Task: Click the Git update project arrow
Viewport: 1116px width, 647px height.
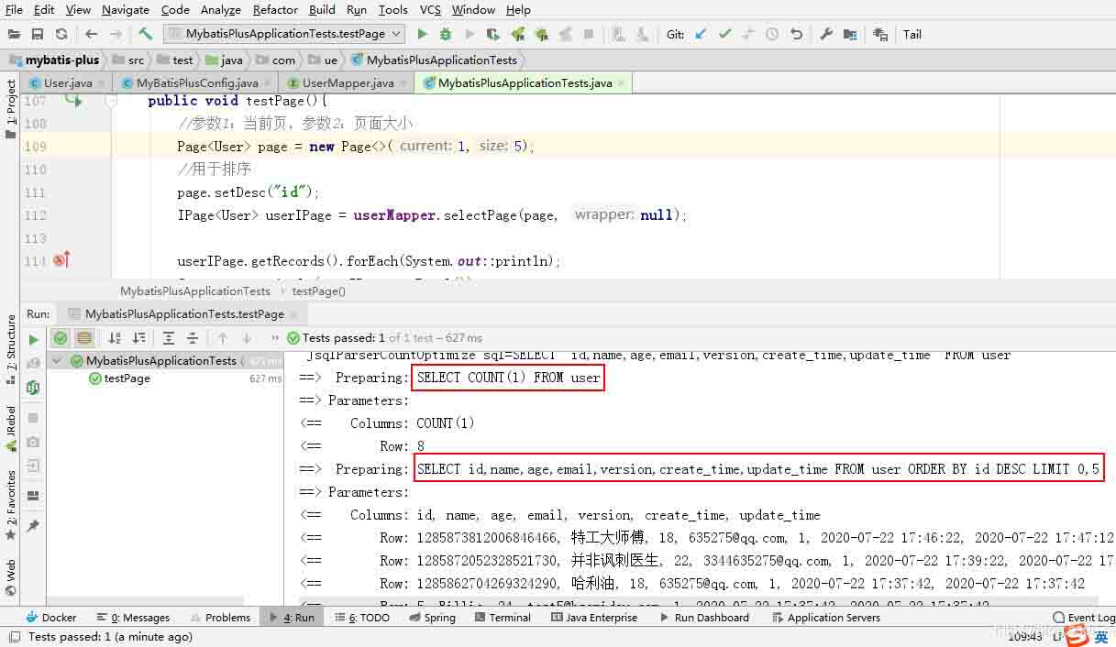Action: [x=701, y=34]
